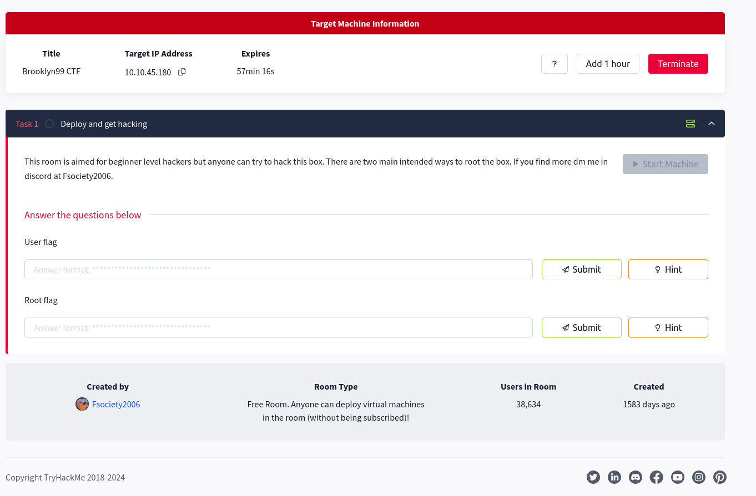Screen dimensions: 756x496
Task: Open the LinkedIn social icon
Action: coord(614,477)
